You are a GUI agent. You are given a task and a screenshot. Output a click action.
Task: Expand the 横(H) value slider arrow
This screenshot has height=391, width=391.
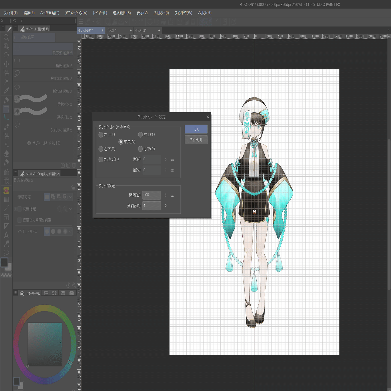pyautogui.click(x=165, y=159)
